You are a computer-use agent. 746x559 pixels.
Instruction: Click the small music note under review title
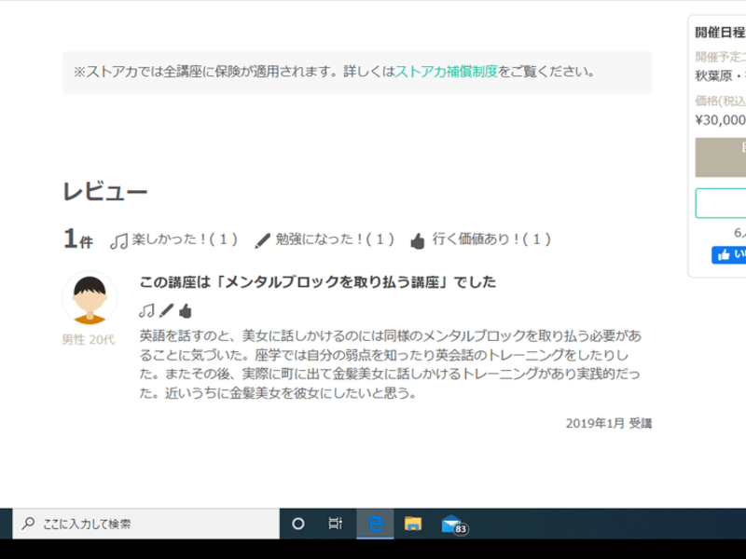[x=146, y=310]
